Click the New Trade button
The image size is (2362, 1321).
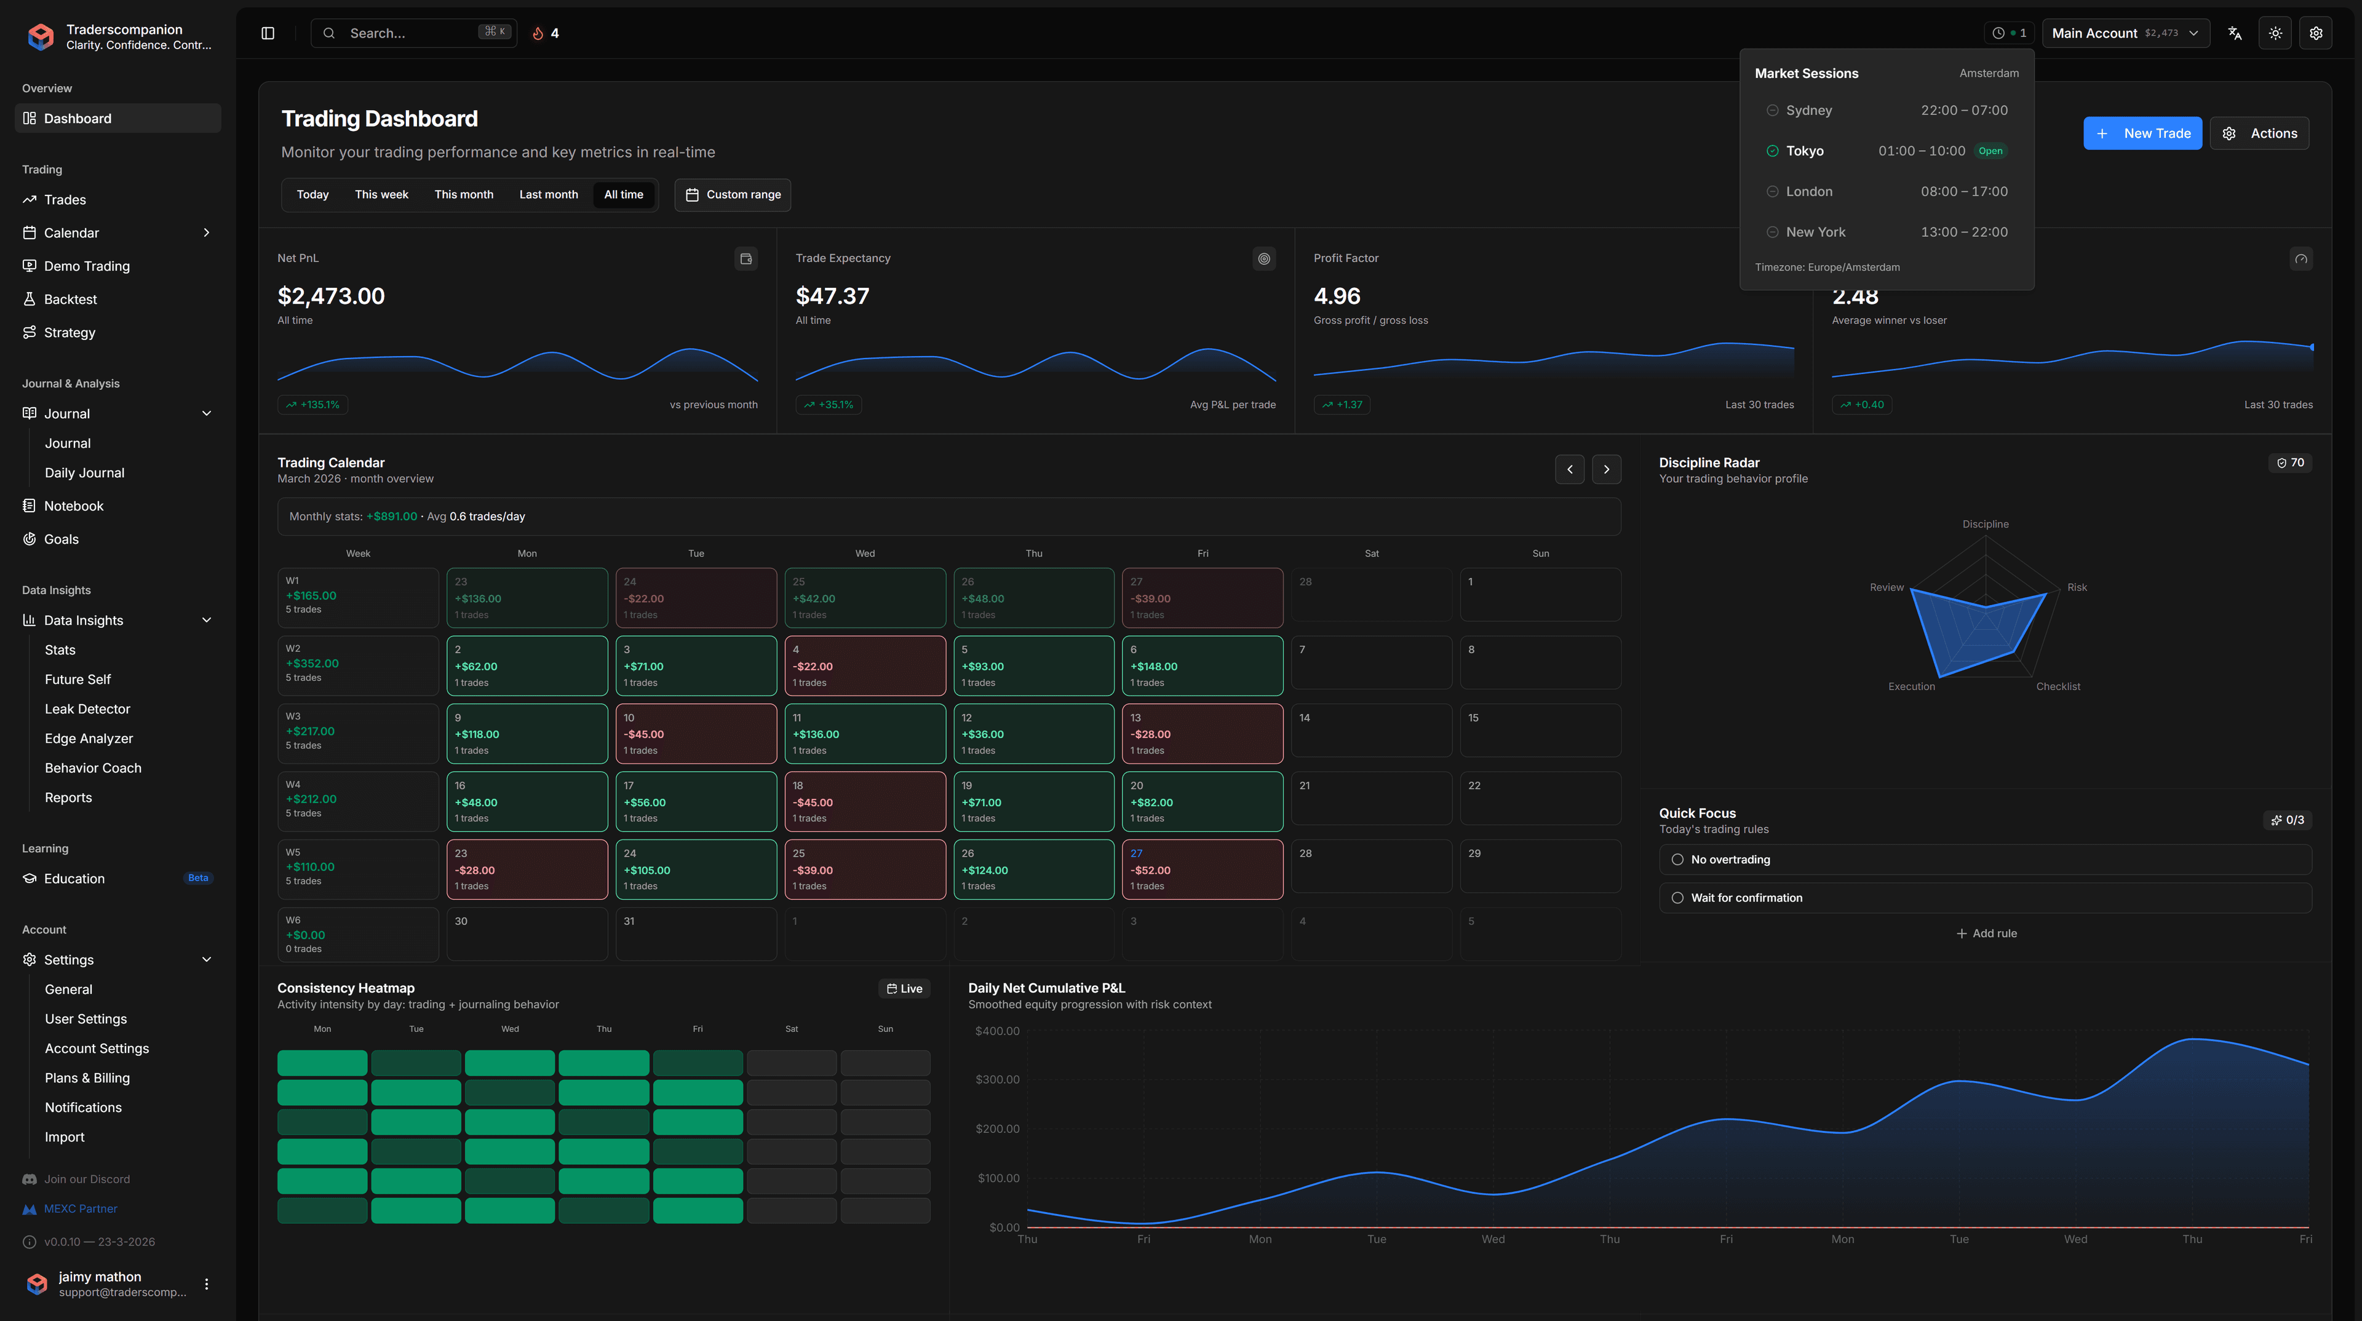point(2142,133)
